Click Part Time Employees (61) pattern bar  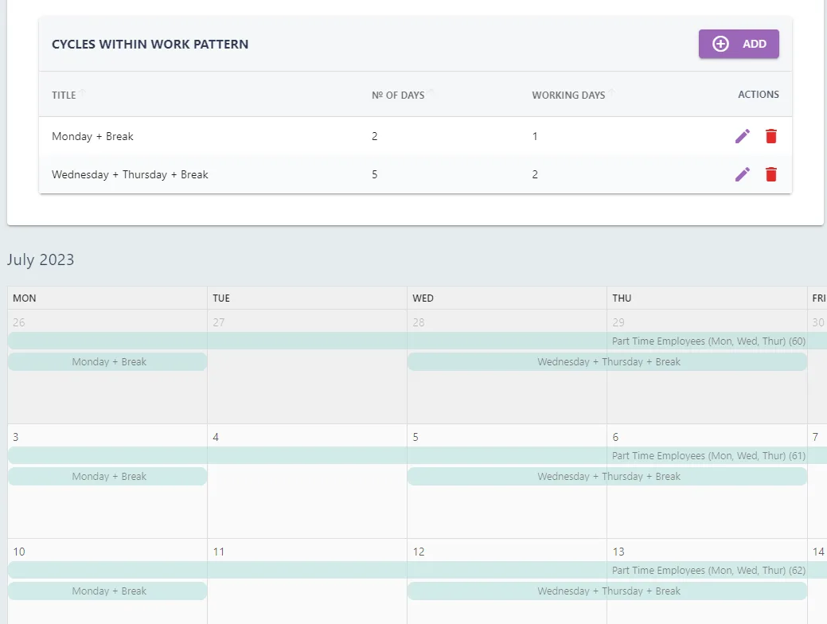tap(417, 455)
